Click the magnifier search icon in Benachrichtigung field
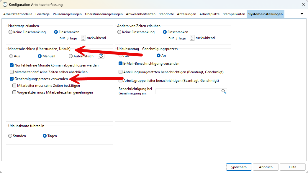Viewport: 308px width, 173px height. pos(224,91)
